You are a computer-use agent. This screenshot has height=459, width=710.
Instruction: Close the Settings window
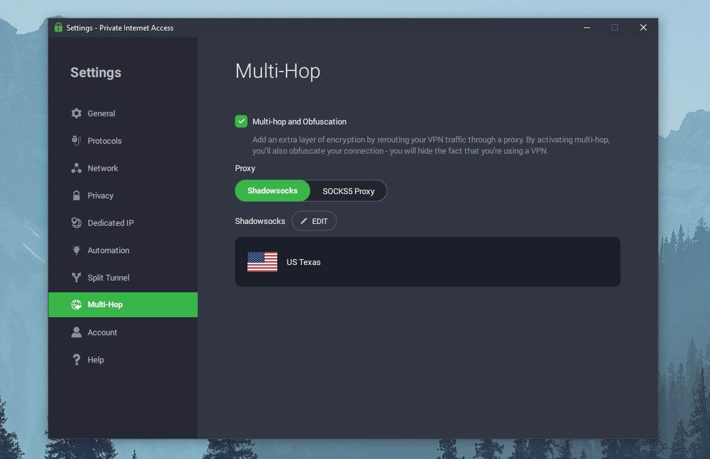point(643,27)
